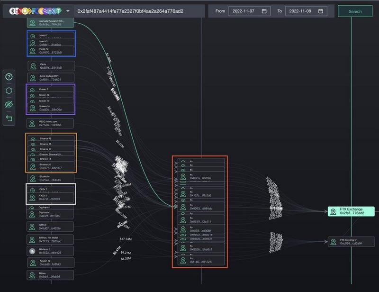Select the Bitfinex Hot Wallet node
379x292 pixels.
click(50, 238)
